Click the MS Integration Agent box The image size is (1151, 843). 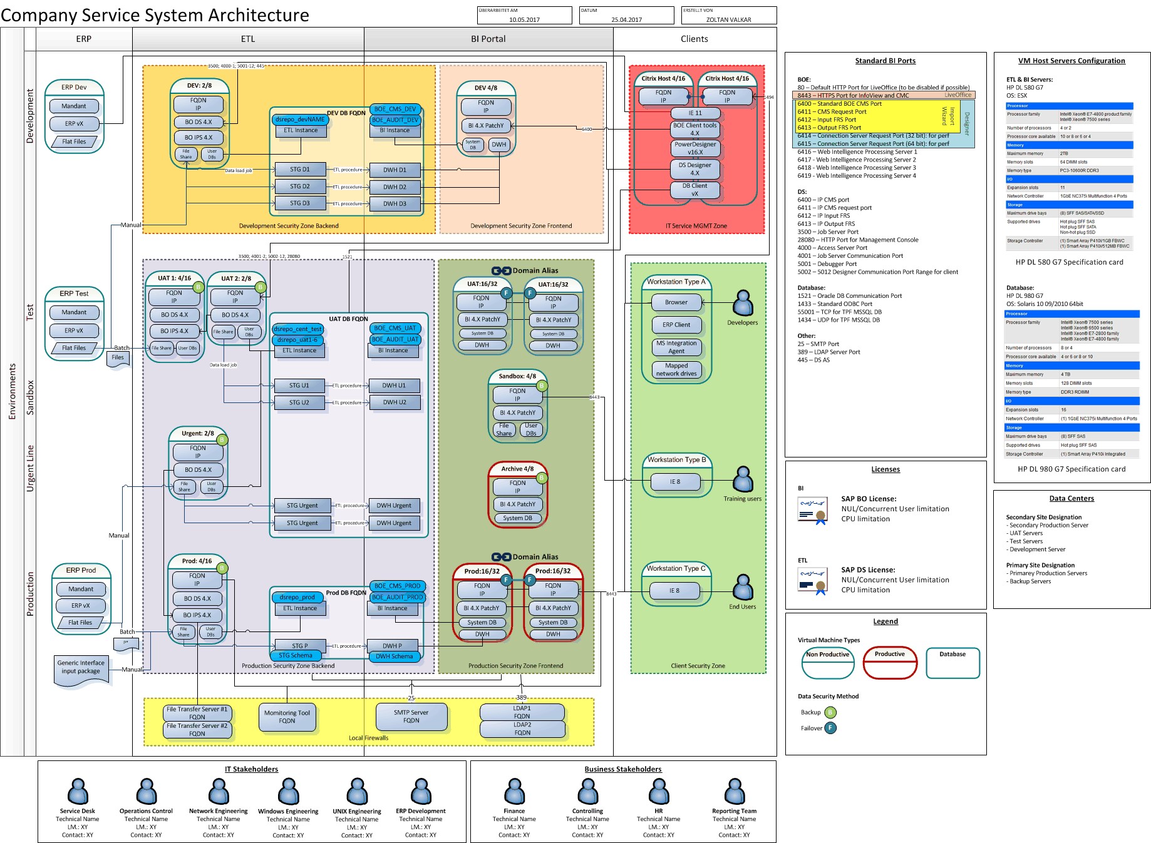676,347
